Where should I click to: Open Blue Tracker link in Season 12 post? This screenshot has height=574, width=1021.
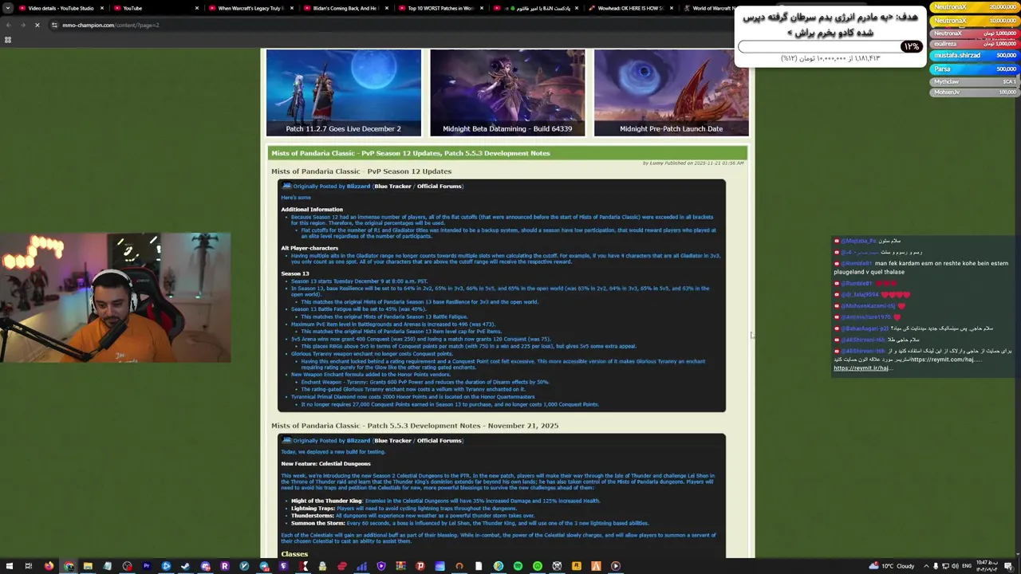pyautogui.click(x=393, y=186)
